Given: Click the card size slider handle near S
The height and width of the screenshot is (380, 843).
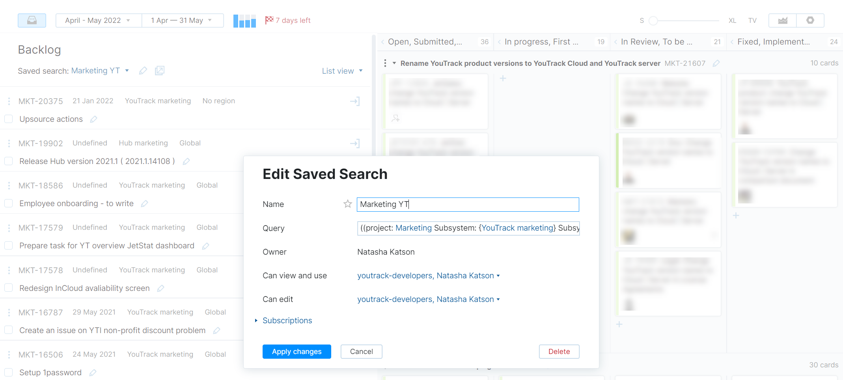Looking at the screenshot, I should pyautogui.click(x=654, y=20).
